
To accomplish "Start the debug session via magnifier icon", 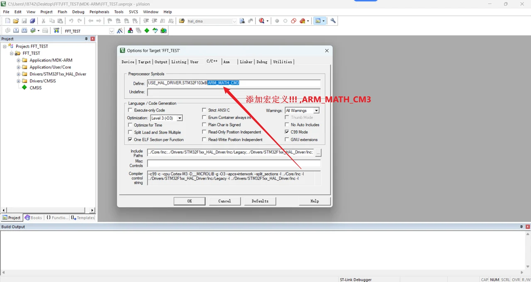I will pyautogui.click(x=262, y=21).
